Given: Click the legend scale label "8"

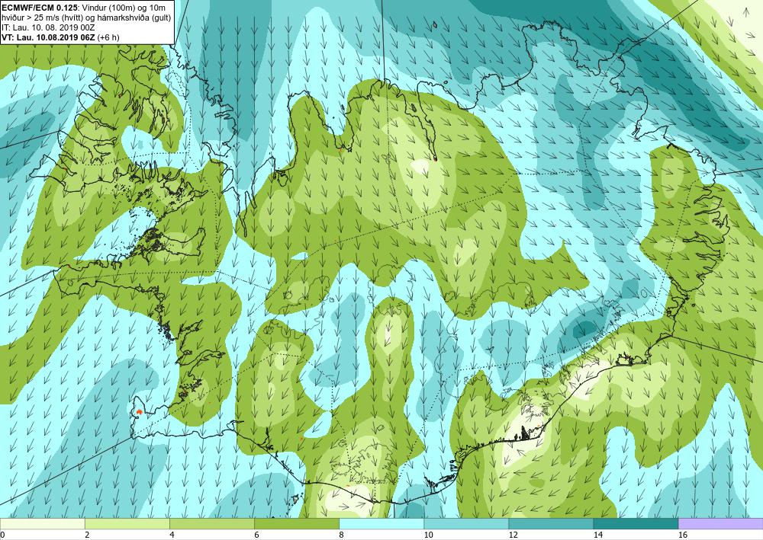Looking at the screenshot, I should [x=342, y=535].
